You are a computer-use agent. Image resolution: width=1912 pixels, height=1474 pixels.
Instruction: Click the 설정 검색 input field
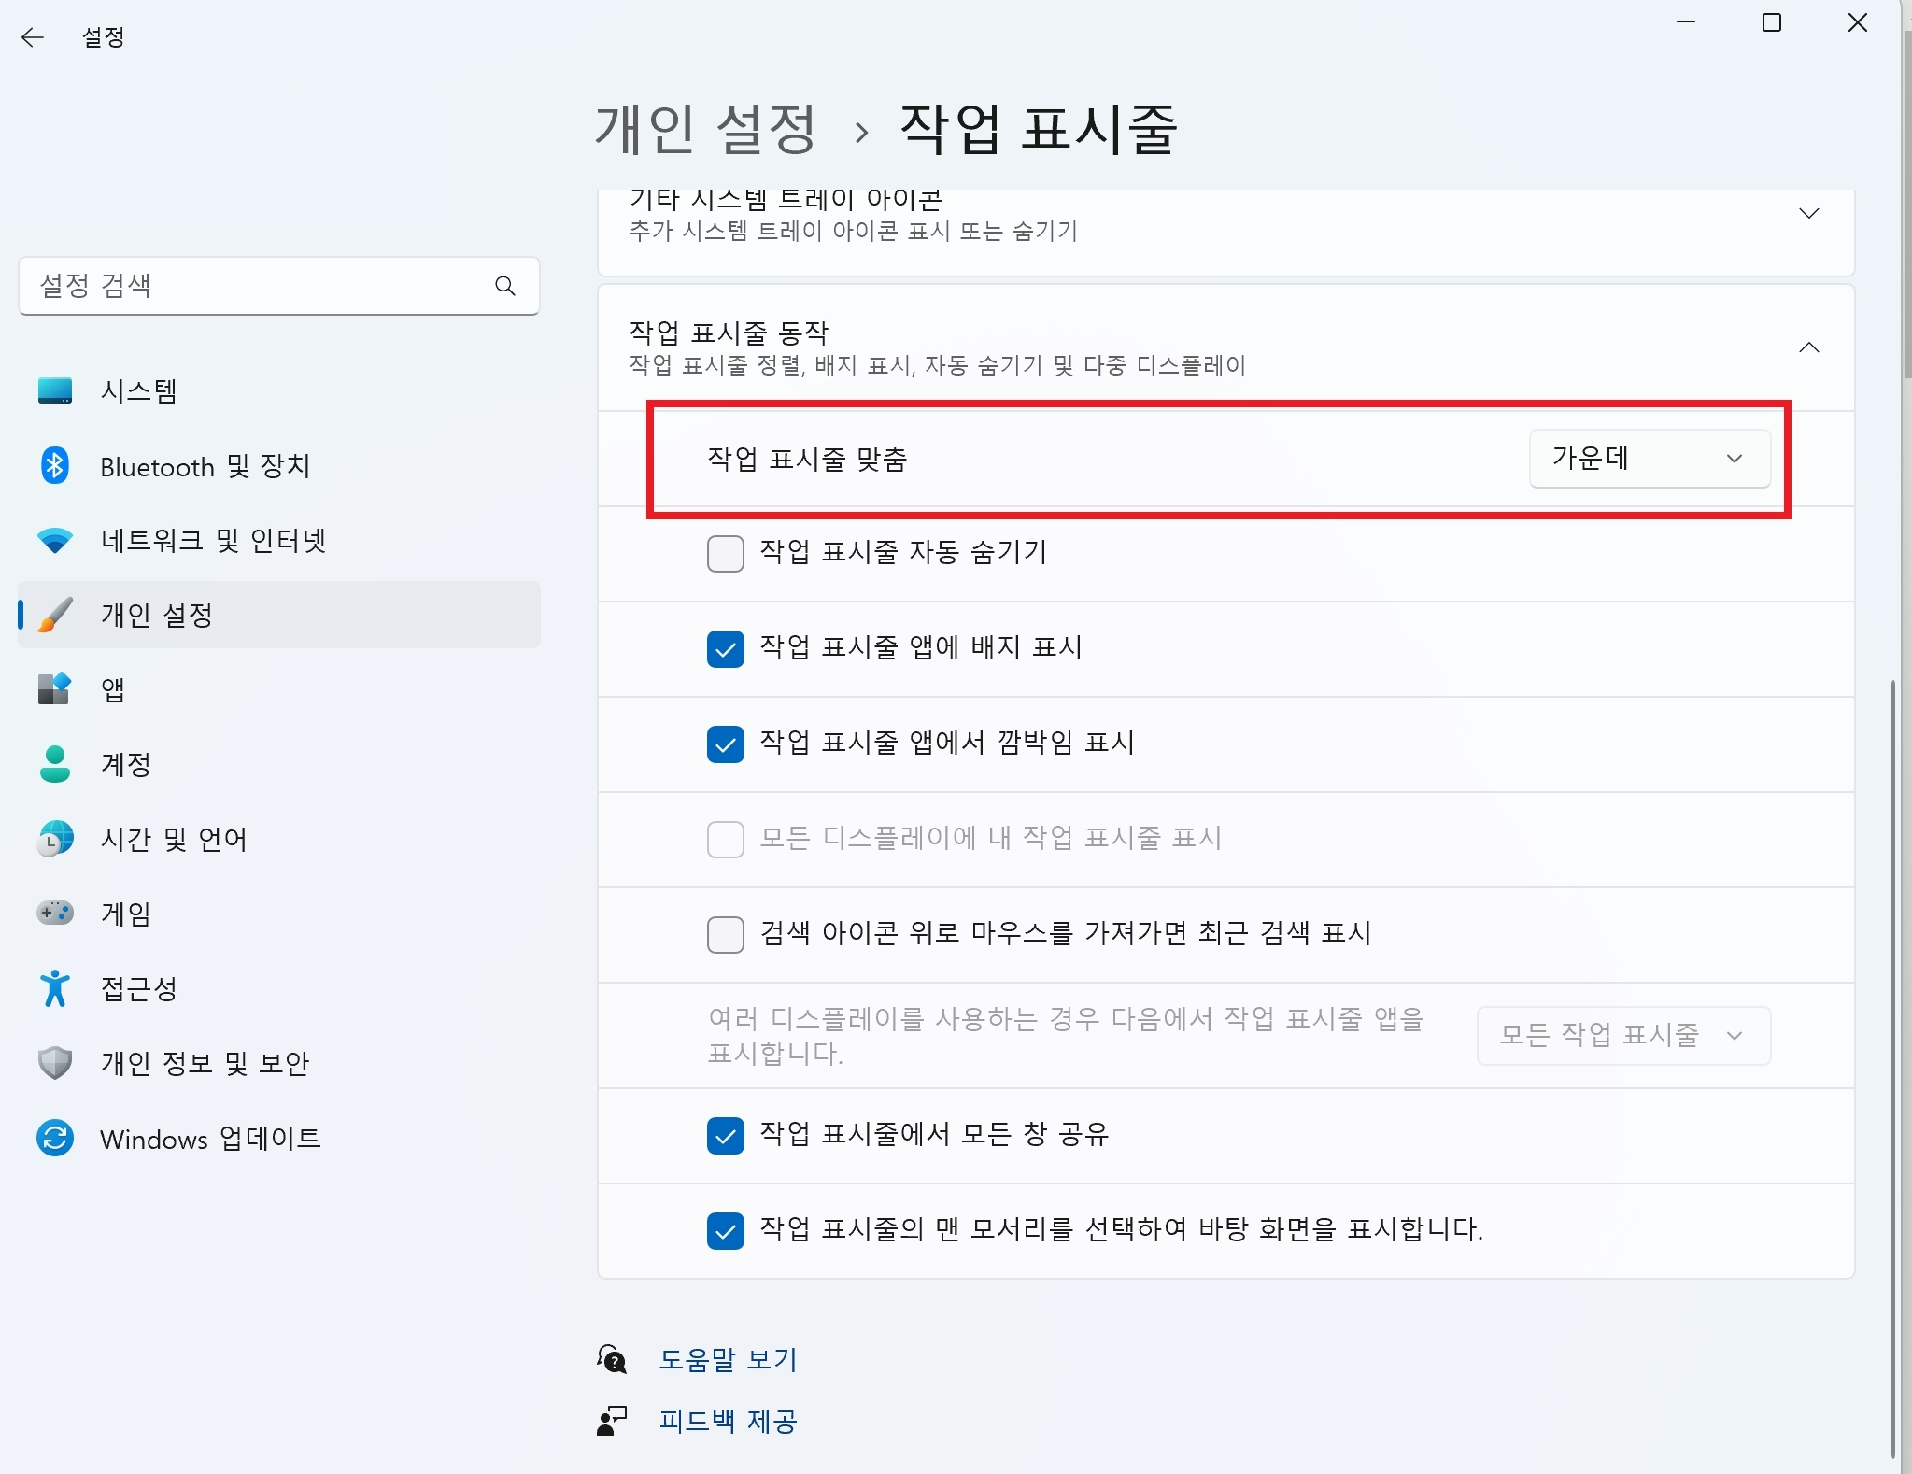point(279,286)
